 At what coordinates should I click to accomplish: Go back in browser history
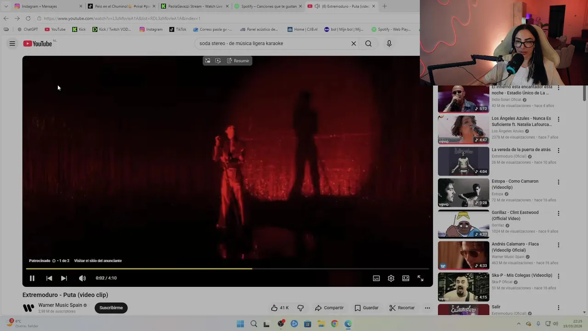6,18
